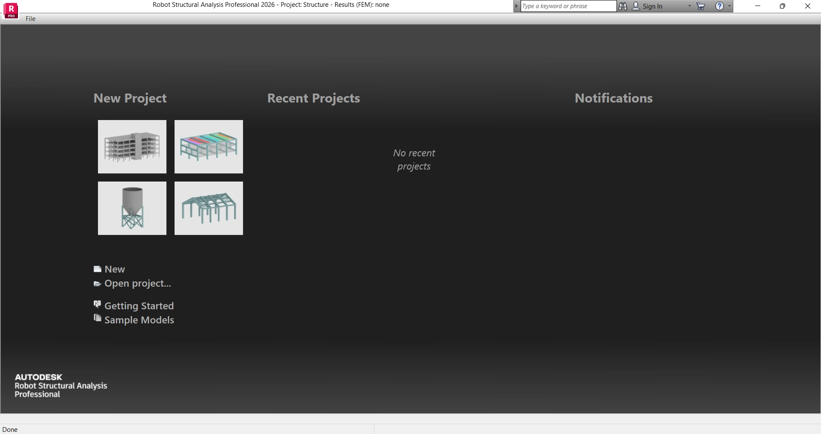821x434 pixels.
Task: Click the Robot Structural Analysis application logo
Action: tap(11, 10)
